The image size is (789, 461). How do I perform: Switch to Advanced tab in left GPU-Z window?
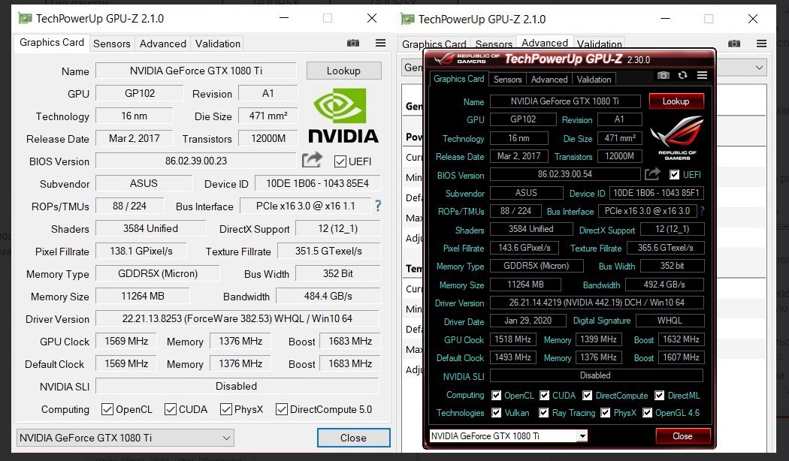[x=162, y=44]
